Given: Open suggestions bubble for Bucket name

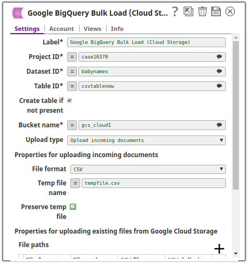Looking at the screenshot, I should [219, 125].
